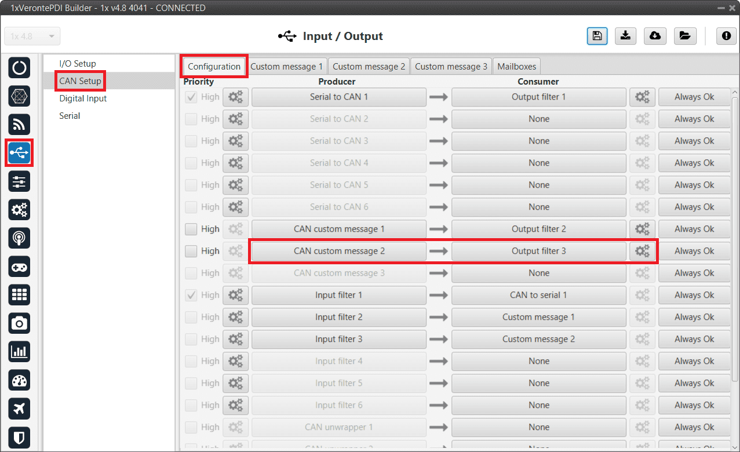Switch to the Mailboxes tab
Viewport: 740px width, 452px height.
517,66
